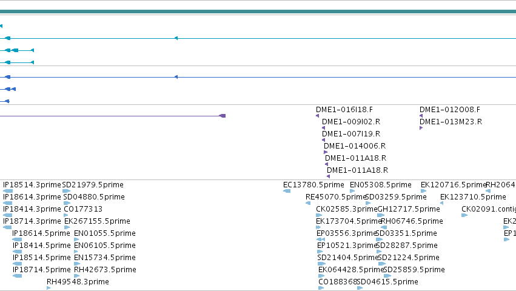The width and height of the screenshot is (516, 291).
Task: Select the SD21979.5prime EST glyph
Action: coord(67,191)
